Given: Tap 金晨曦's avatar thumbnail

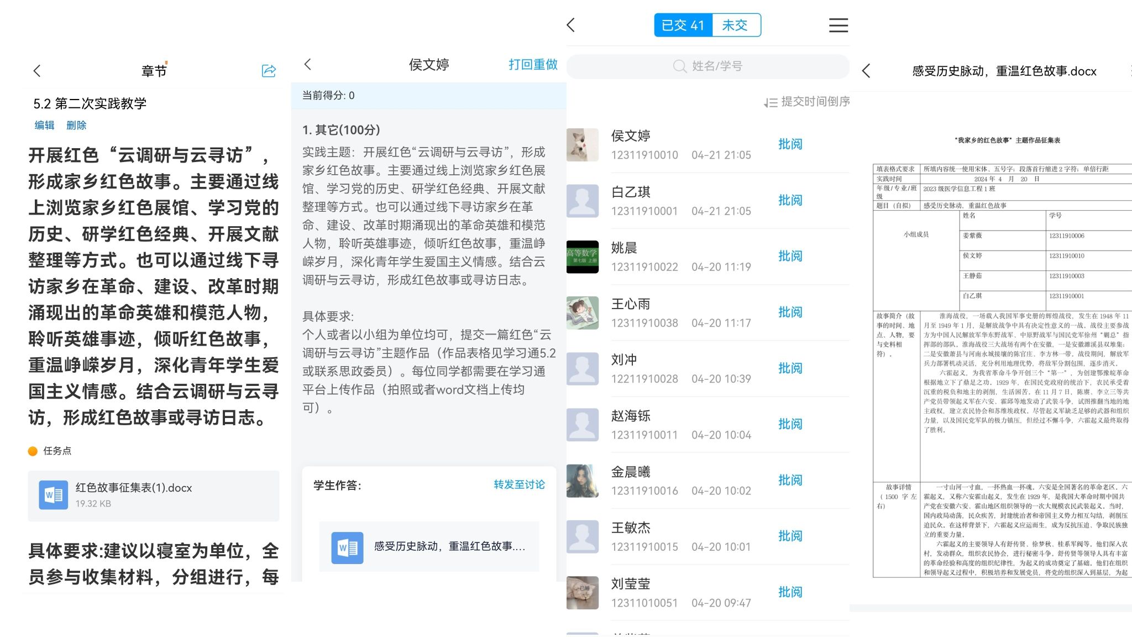Looking at the screenshot, I should click(583, 481).
